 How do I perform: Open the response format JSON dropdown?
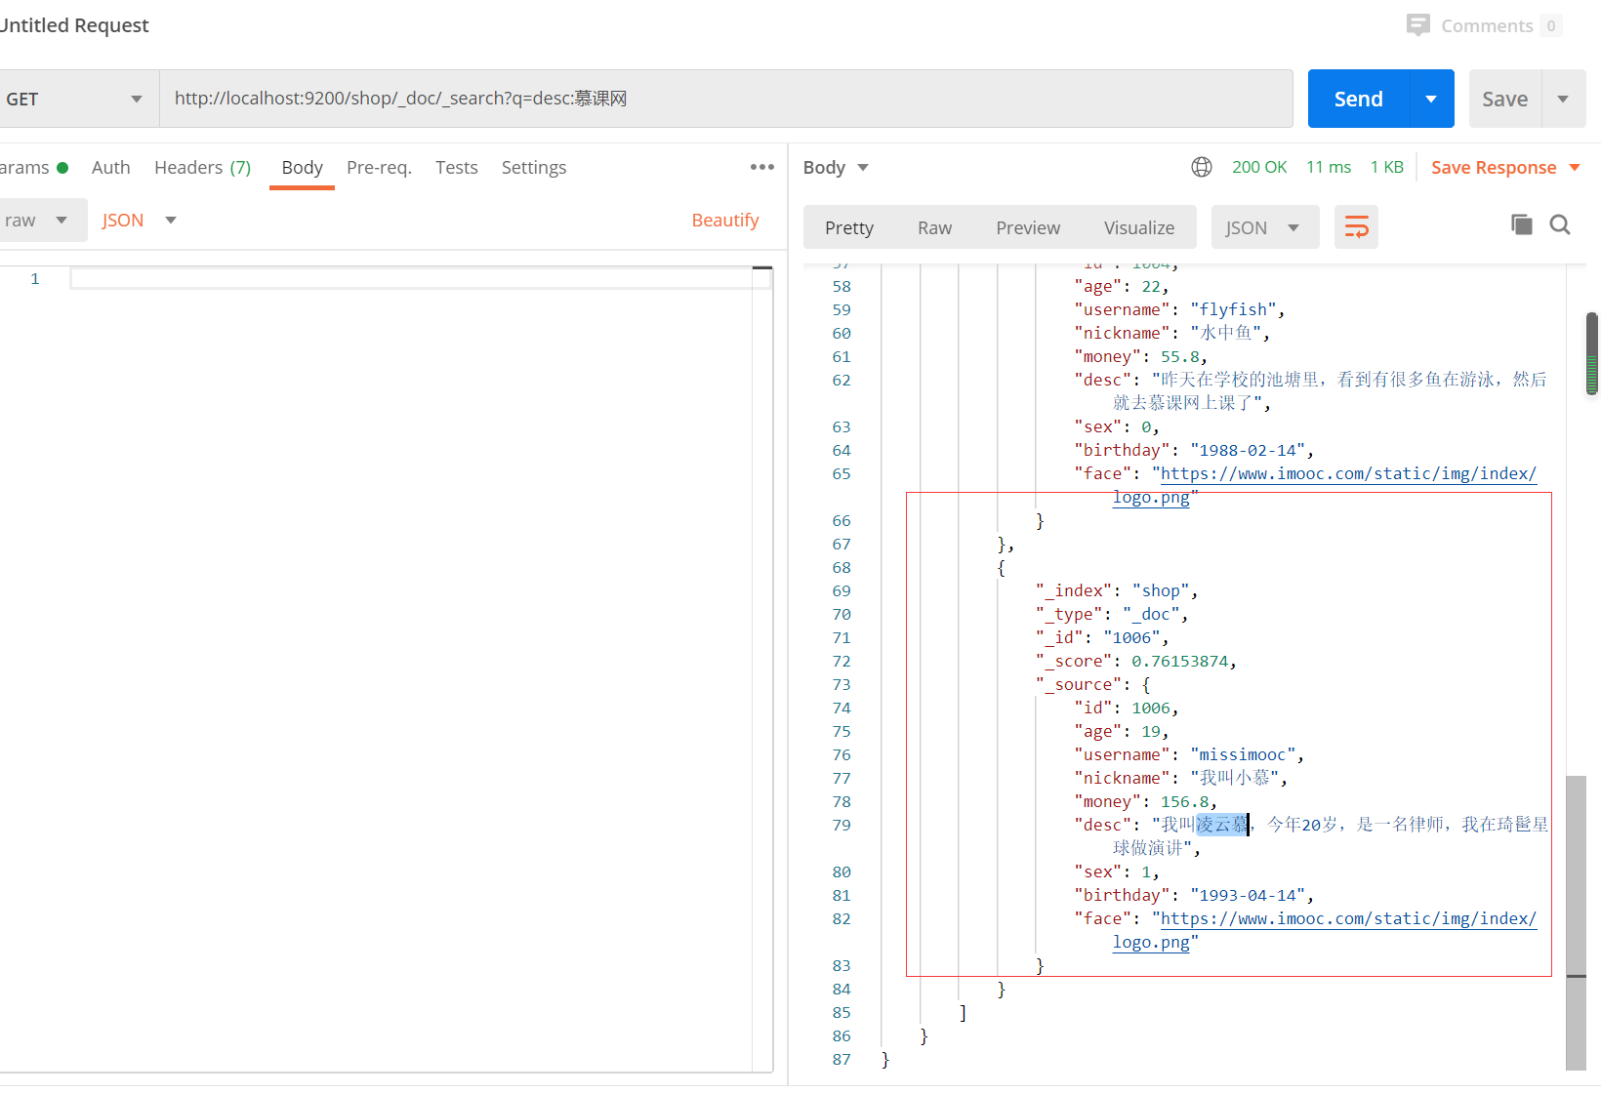tap(1264, 227)
